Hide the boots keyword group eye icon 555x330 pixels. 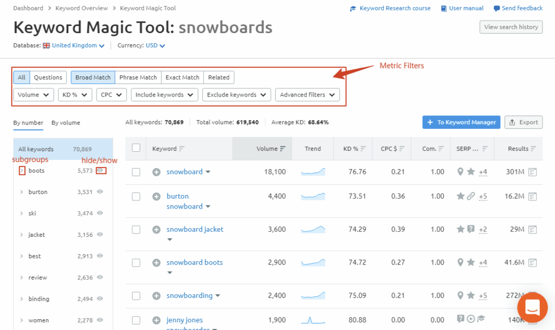point(100,170)
